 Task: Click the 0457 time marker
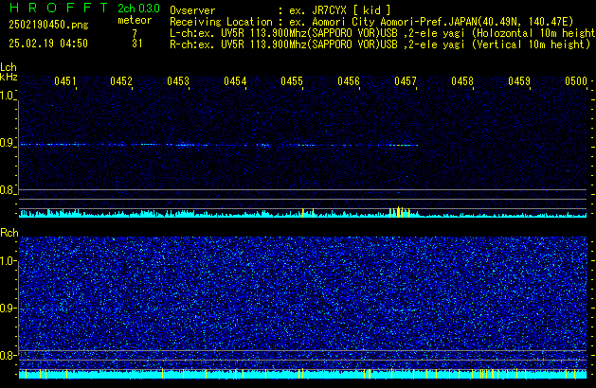tap(406, 81)
